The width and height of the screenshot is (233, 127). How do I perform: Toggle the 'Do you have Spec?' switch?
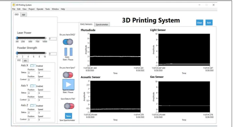pyautogui.click(x=68, y=75)
